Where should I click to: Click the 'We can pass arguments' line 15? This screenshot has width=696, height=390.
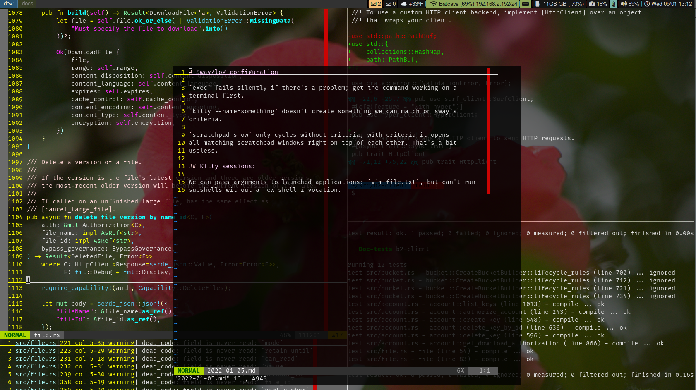332,182
